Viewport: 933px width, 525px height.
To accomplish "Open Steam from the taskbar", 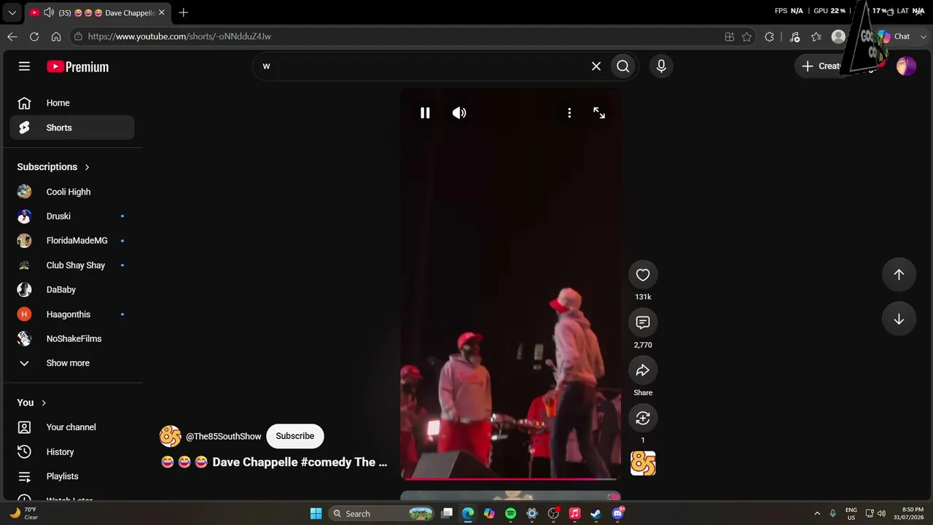I will pos(596,513).
